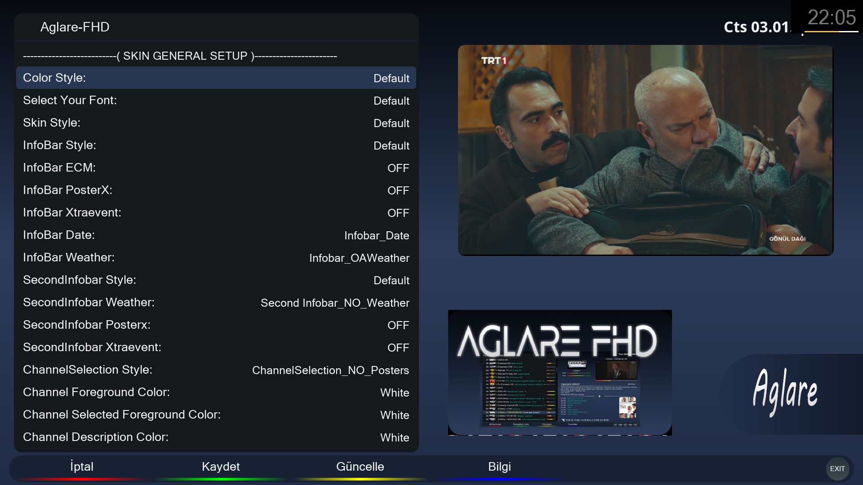863x485 pixels.
Task: Open the SecondInfobar Style setting
Action: (216, 280)
